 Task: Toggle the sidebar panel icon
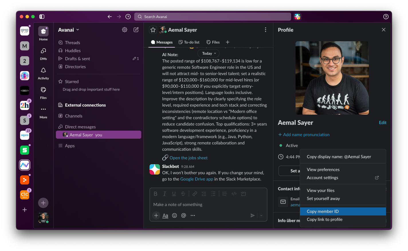click(x=42, y=17)
